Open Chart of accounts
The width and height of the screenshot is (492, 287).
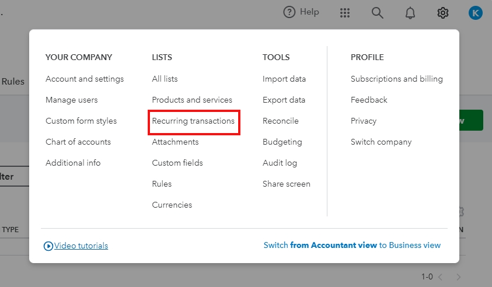[x=78, y=142]
